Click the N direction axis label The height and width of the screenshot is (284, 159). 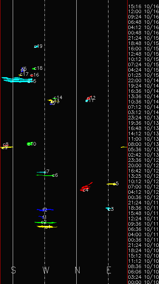point(77,270)
